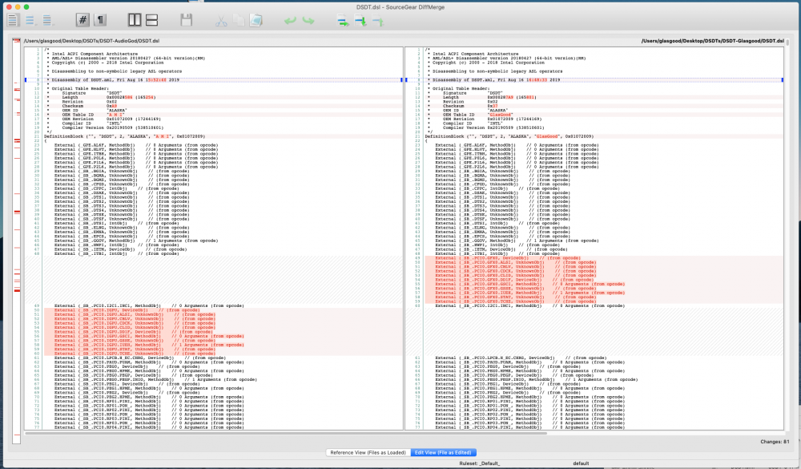
Task: Jump to previous change with up-arrow icon
Action: [x=377, y=21]
